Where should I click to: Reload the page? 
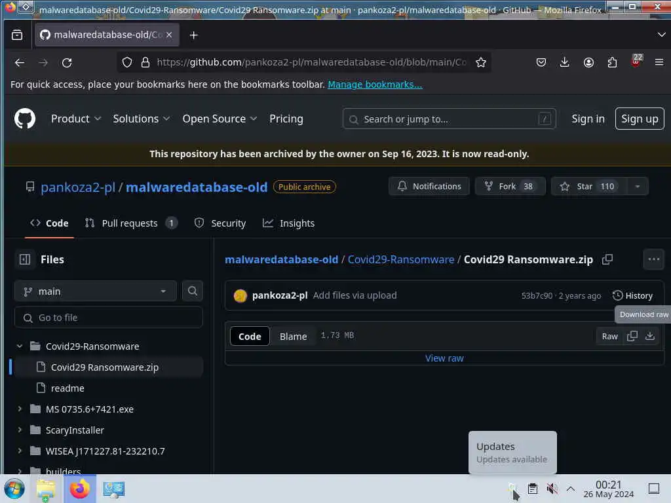[x=67, y=62]
